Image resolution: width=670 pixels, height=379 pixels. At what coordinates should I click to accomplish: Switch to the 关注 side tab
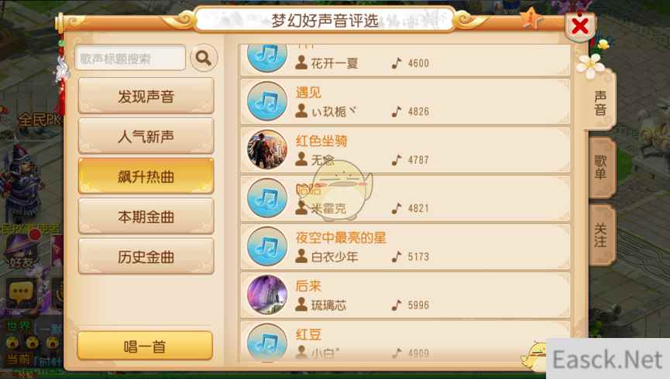tap(601, 234)
